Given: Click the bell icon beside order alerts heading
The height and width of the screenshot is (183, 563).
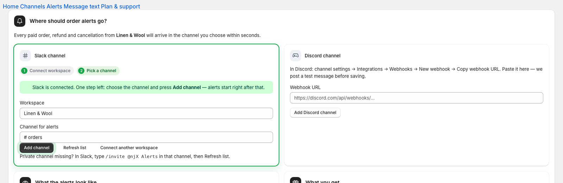Looking at the screenshot, I should (20, 21).
